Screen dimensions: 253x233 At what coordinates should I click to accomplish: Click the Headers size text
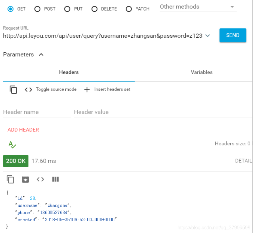click(x=234, y=144)
